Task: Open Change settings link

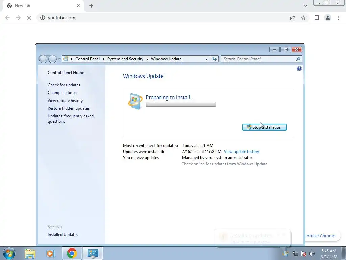Action: (62, 93)
